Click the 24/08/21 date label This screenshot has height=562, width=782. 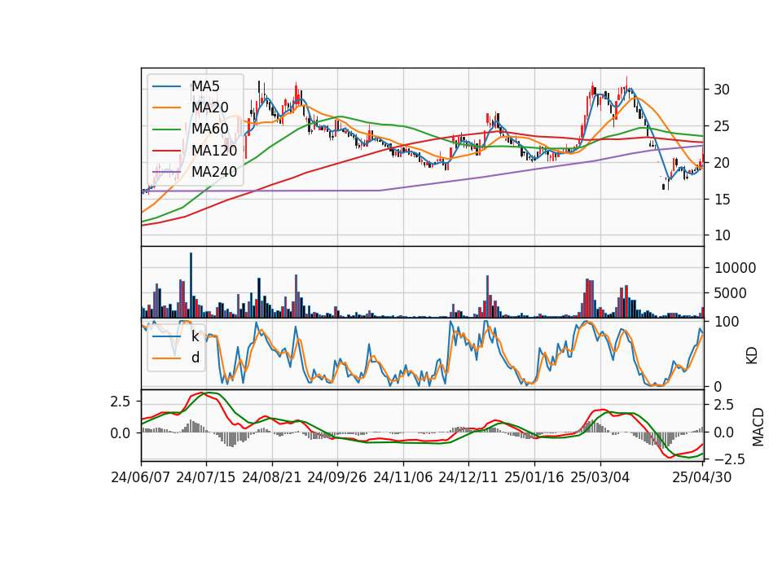pyautogui.click(x=272, y=477)
